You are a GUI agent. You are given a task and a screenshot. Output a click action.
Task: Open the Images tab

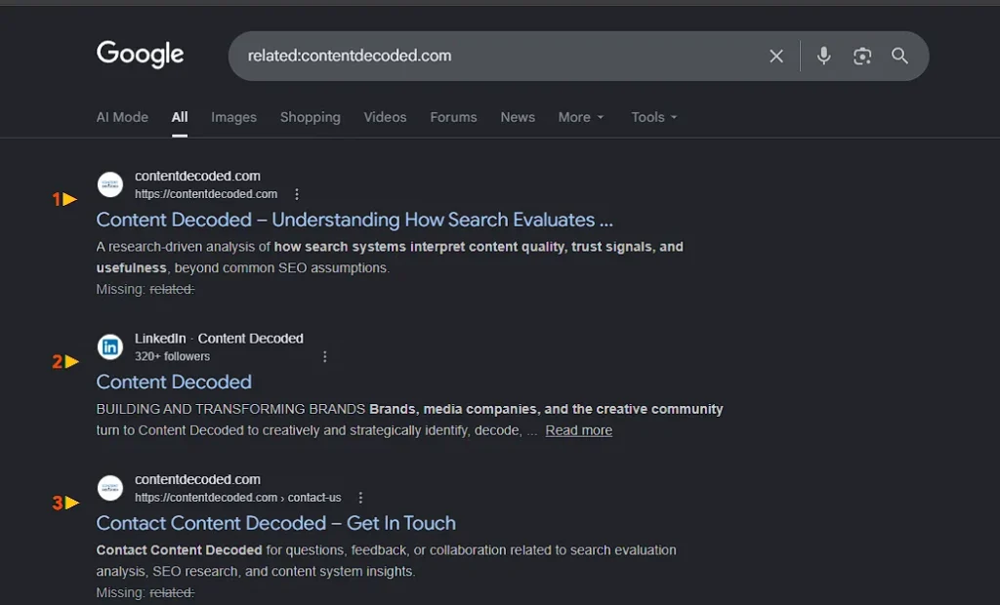click(x=233, y=117)
